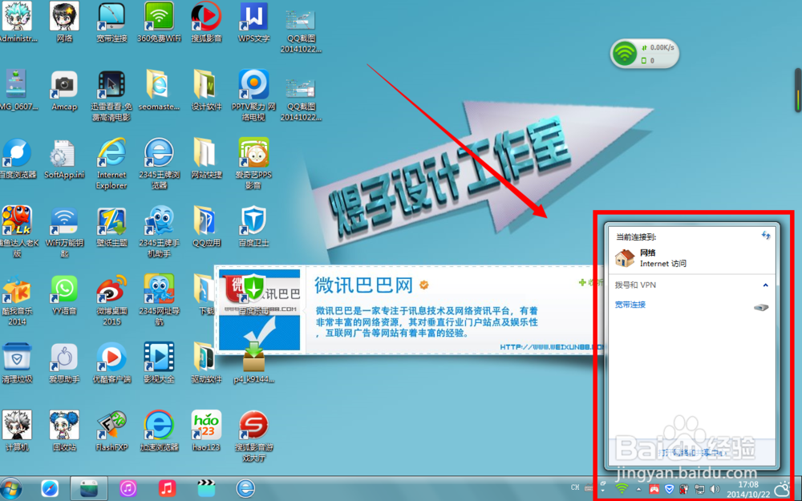Launch 百度卫士 from the desktop
Image resolution: width=802 pixels, height=501 pixels.
point(253,227)
